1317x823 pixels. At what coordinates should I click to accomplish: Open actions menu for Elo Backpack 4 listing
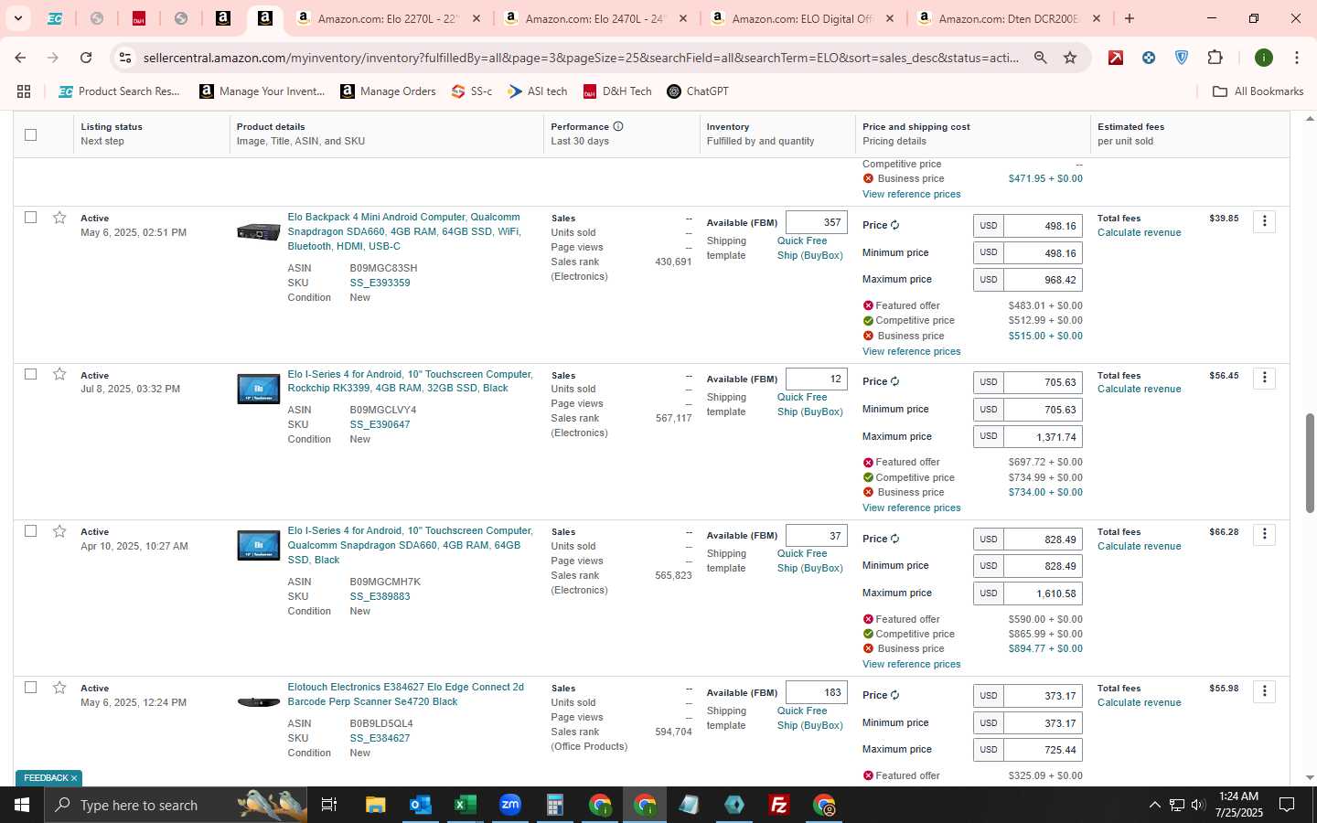pyautogui.click(x=1264, y=221)
